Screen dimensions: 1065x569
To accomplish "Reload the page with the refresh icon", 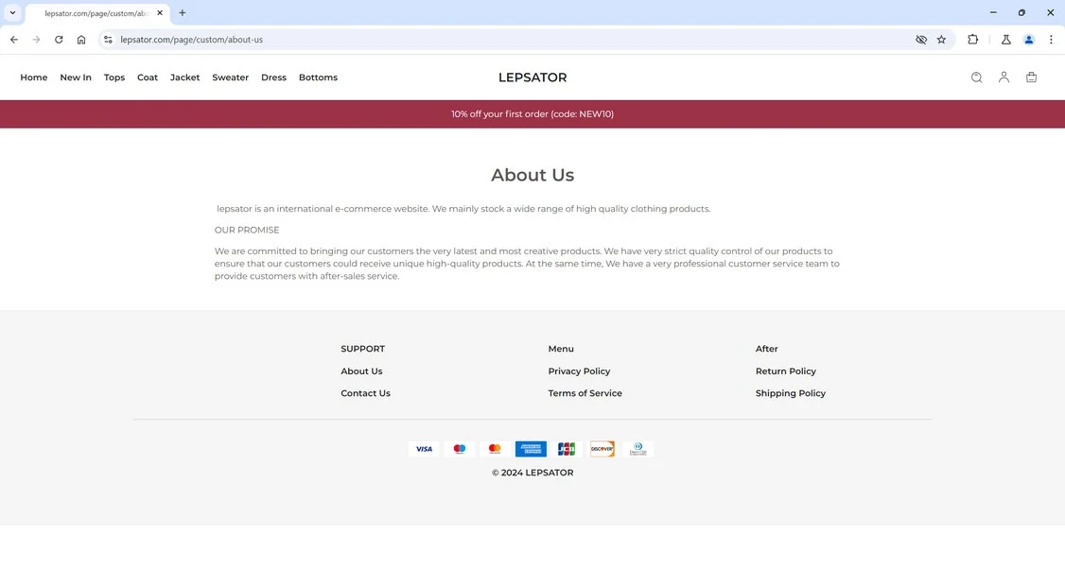I will coord(59,40).
